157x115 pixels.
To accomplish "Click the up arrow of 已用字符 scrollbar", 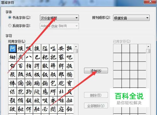I will [148, 47].
